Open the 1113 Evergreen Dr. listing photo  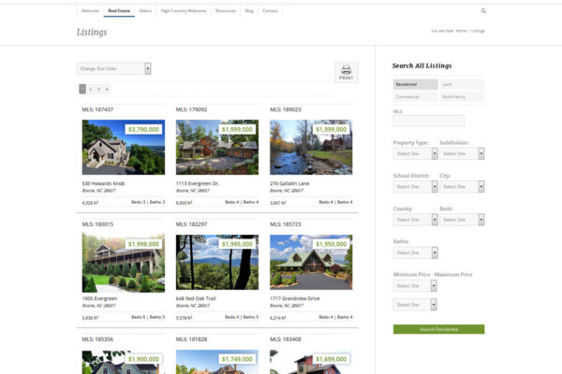tap(217, 147)
